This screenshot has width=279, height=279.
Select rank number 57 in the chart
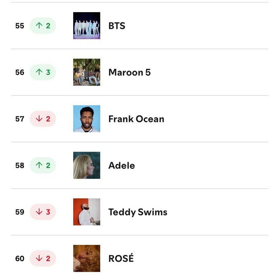pyautogui.click(x=20, y=119)
